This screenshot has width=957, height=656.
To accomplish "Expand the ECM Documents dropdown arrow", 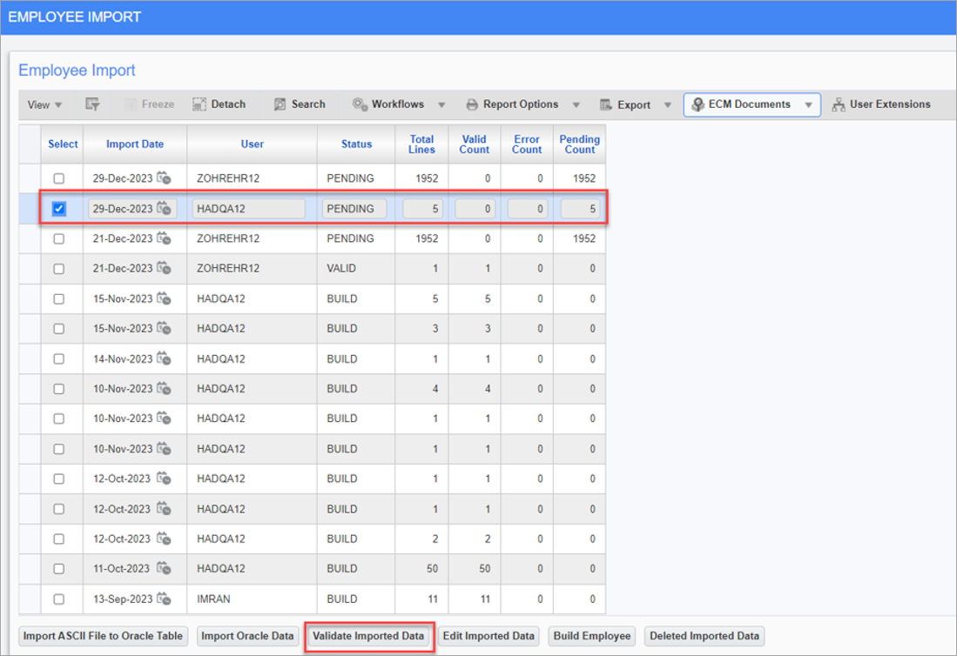I will pos(808,105).
